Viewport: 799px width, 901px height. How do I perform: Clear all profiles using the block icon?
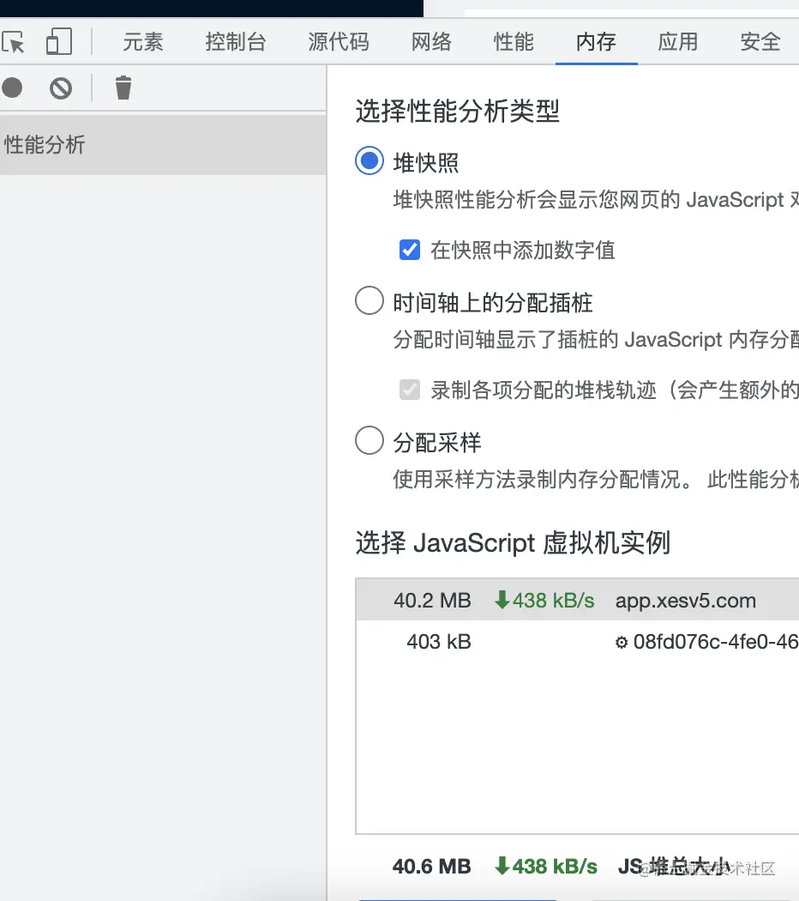coord(60,88)
